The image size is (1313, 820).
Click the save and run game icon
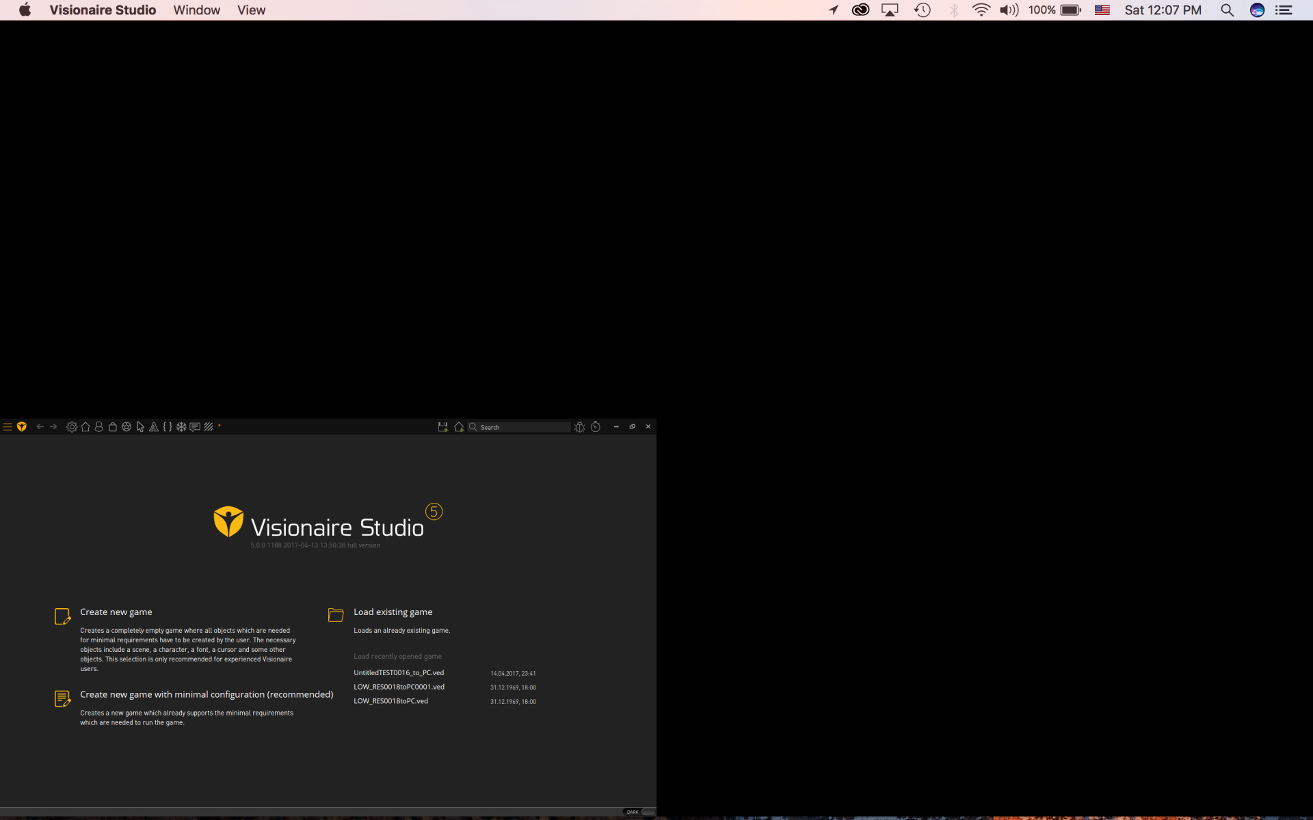(443, 427)
